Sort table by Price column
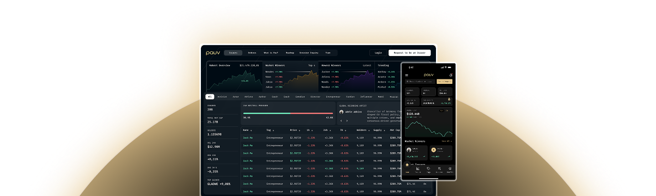Viewport: 656px width, 196px height. tap(294, 130)
